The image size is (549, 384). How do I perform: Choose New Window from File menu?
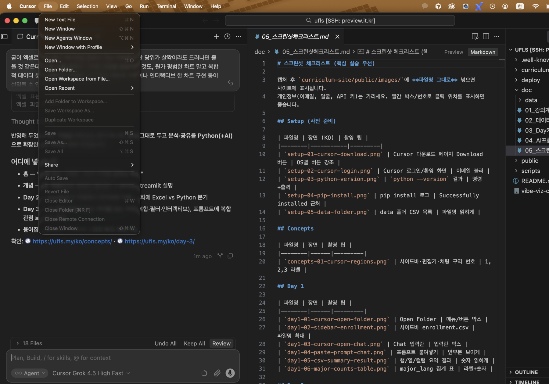tap(89, 29)
